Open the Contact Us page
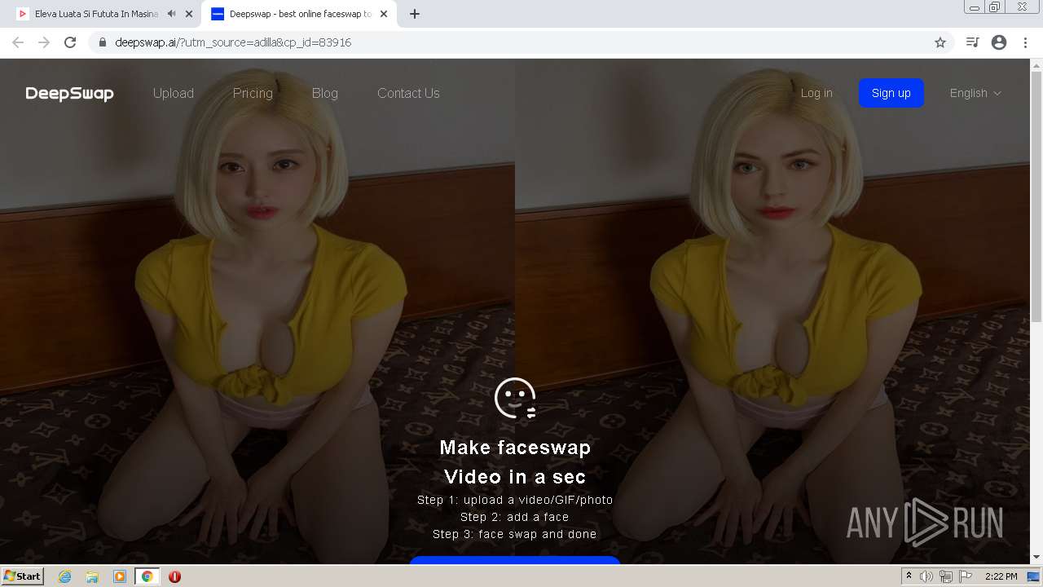The image size is (1043, 587). click(408, 93)
